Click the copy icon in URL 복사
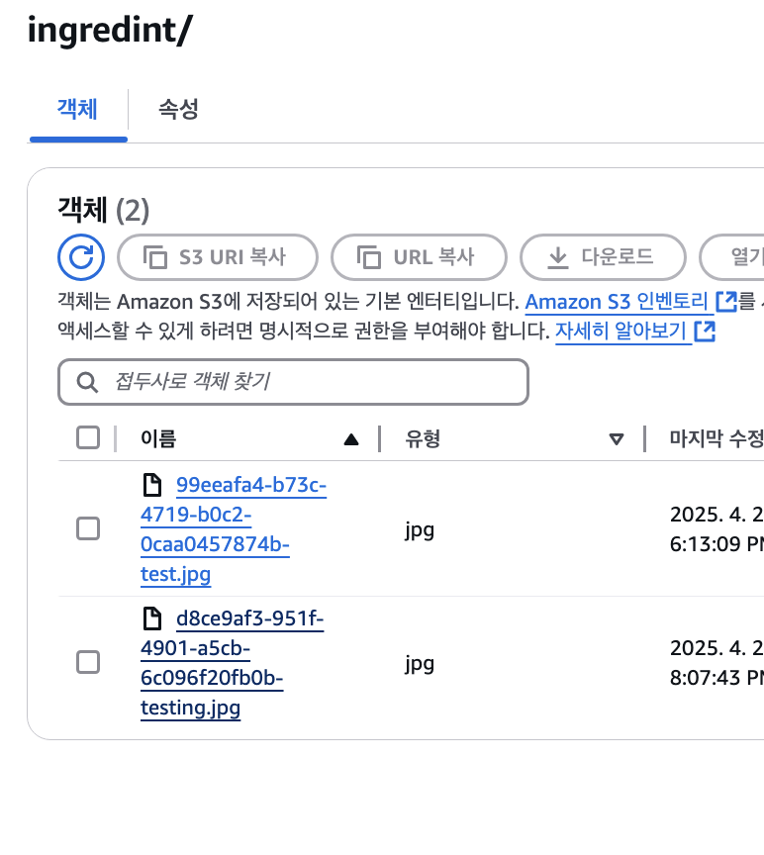The width and height of the screenshot is (764, 855). click(x=368, y=257)
